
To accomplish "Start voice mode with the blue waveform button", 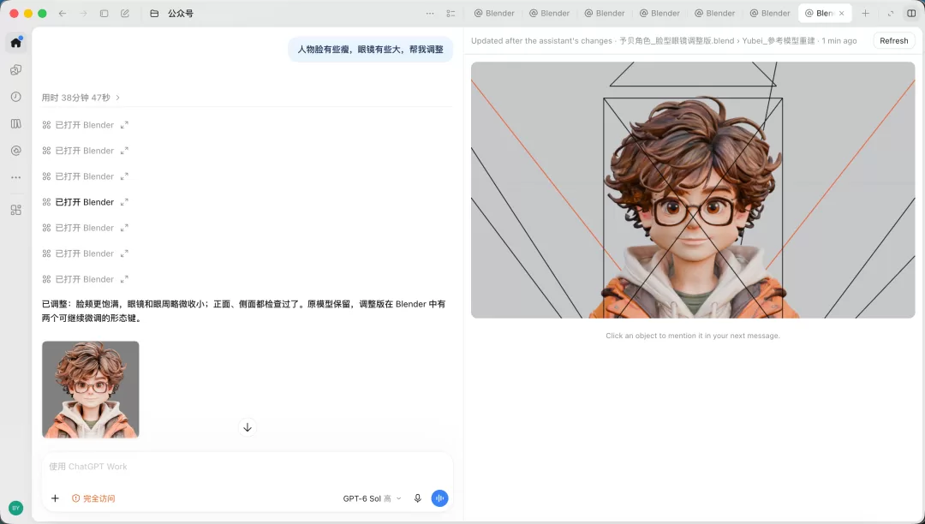I will [439, 498].
